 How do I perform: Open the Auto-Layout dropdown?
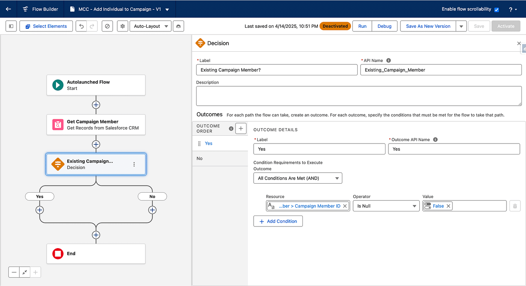150,26
